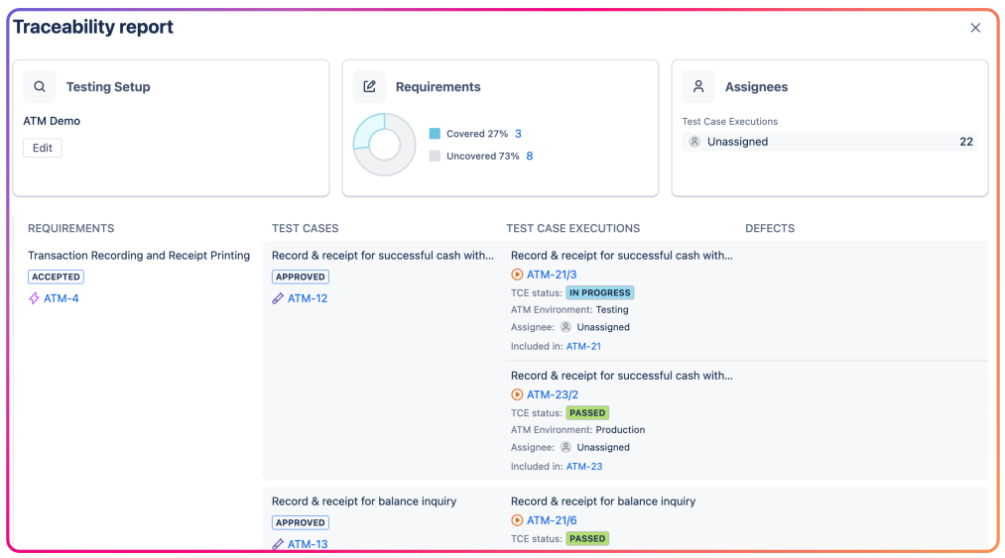This screenshot has height=558, width=1005.
Task: Click the lightning icon beside ATM-4
Action: (x=35, y=298)
